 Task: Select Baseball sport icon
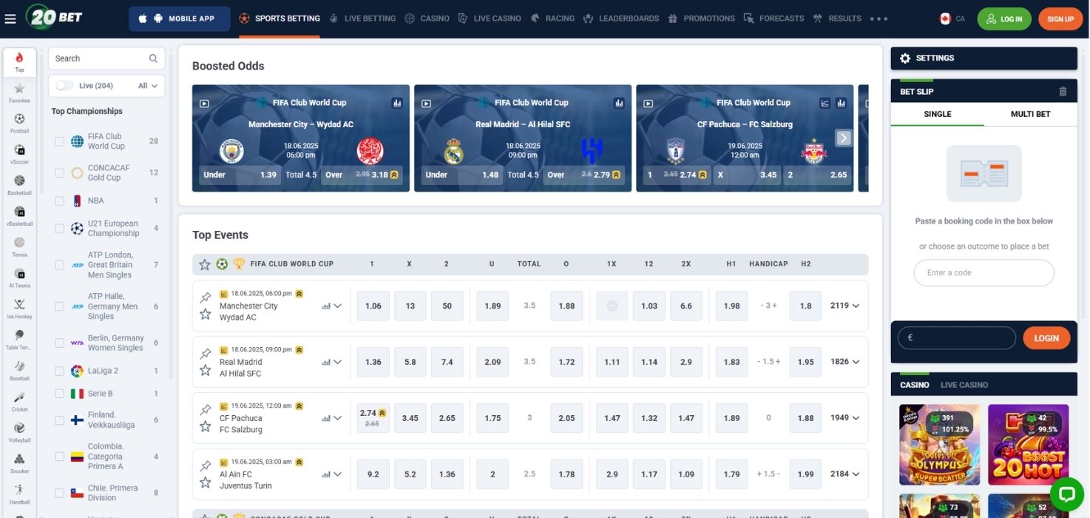19,371
